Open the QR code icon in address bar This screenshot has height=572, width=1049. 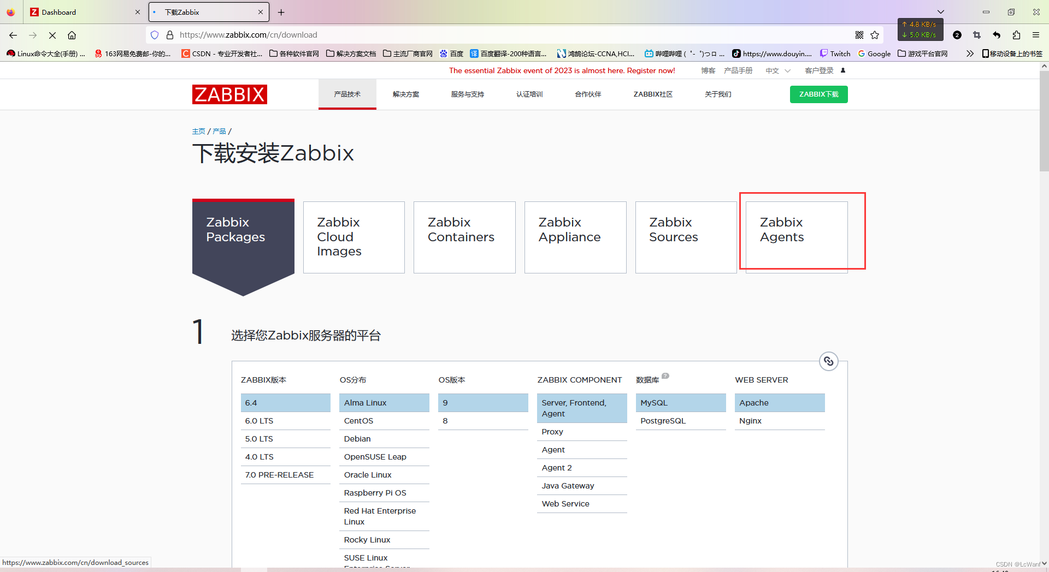point(859,35)
